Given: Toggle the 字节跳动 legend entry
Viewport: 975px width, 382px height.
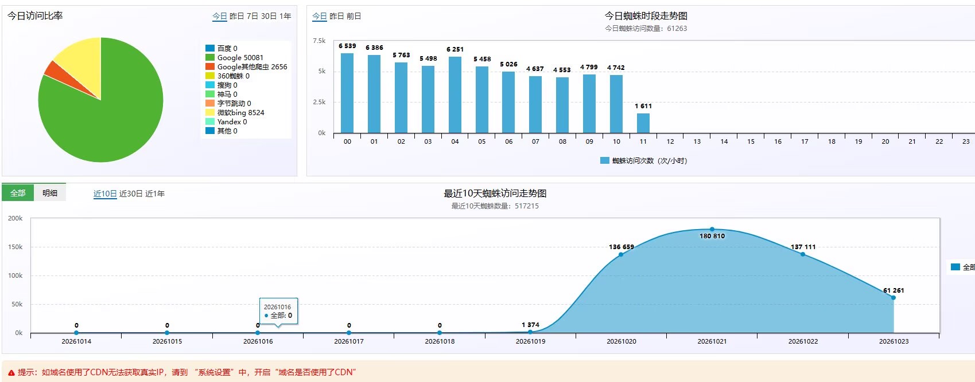Looking at the screenshot, I should point(228,103).
